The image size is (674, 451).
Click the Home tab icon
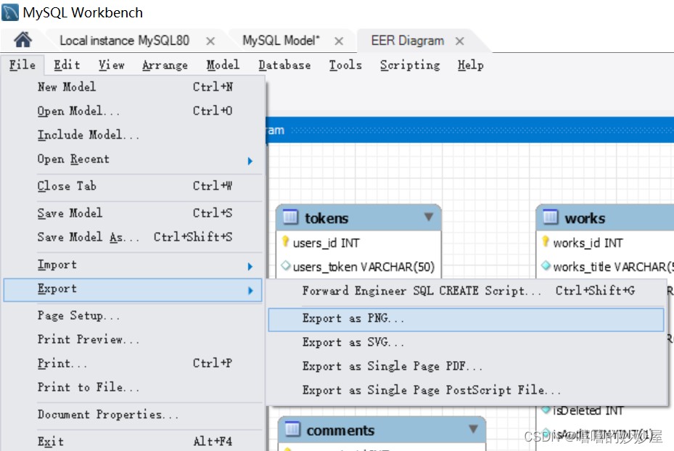point(23,40)
